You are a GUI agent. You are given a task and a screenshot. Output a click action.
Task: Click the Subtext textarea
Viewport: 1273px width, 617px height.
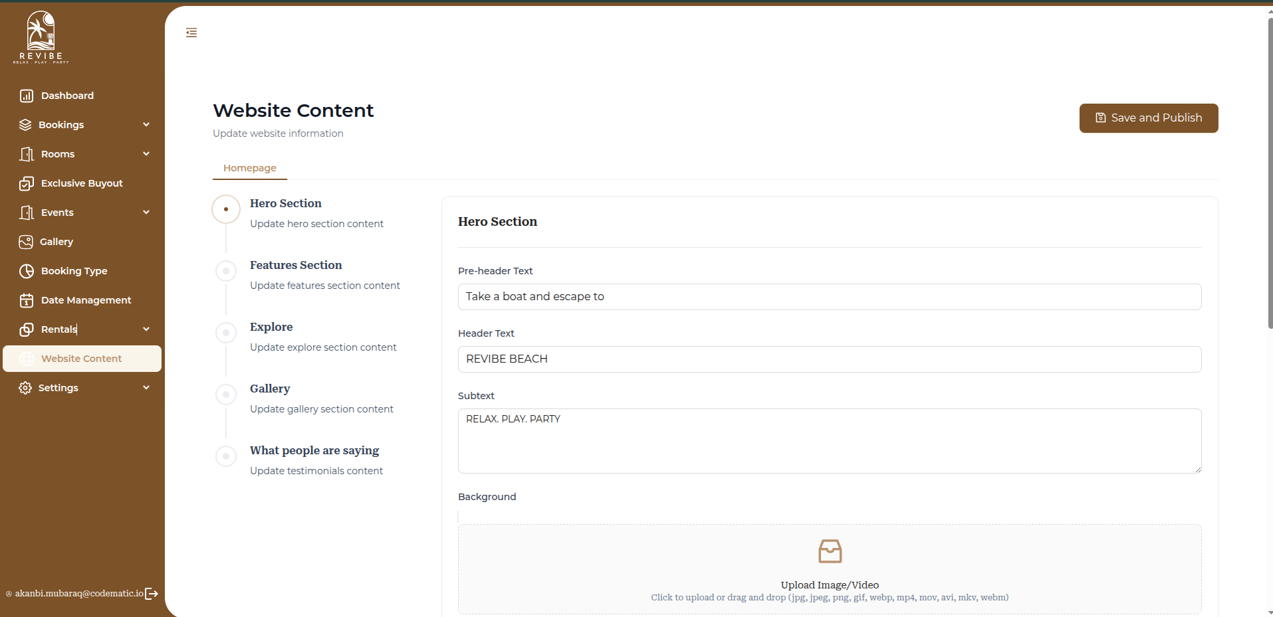pos(830,441)
